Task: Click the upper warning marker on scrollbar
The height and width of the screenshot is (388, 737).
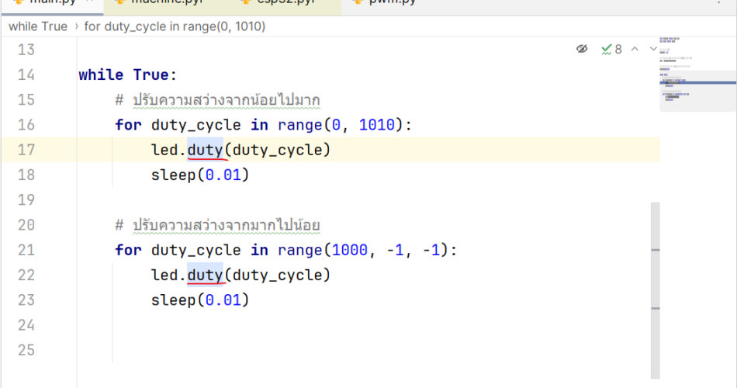Action: (x=656, y=250)
